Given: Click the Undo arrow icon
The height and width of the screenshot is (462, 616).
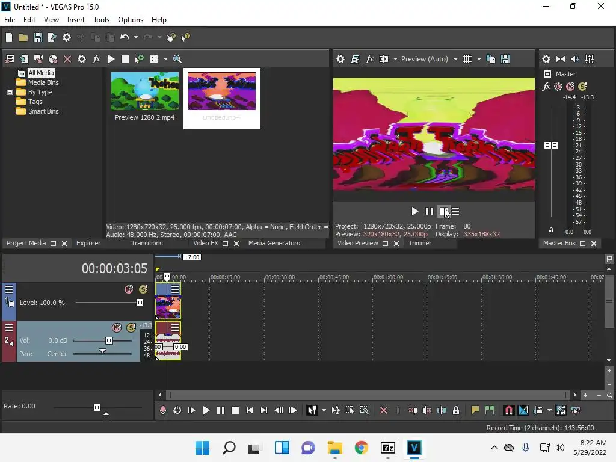Looking at the screenshot, I should [125, 37].
